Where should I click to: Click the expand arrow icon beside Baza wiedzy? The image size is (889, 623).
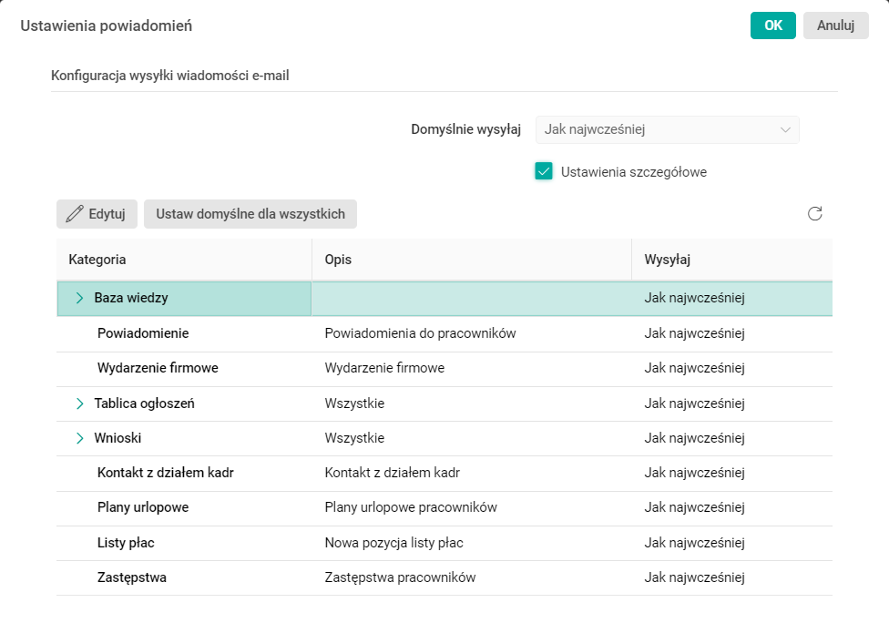tap(78, 297)
